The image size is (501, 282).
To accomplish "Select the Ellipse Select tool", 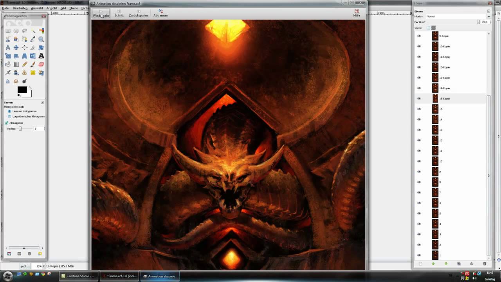I will [16, 31].
